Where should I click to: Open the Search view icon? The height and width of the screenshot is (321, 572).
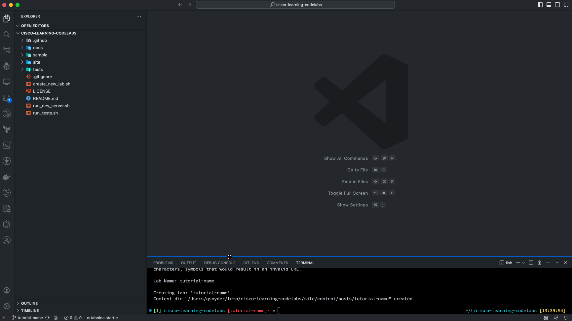(7, 34)
